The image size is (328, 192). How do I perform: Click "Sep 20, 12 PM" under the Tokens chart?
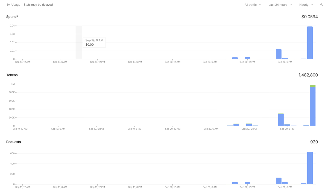[x=249, y=129]
